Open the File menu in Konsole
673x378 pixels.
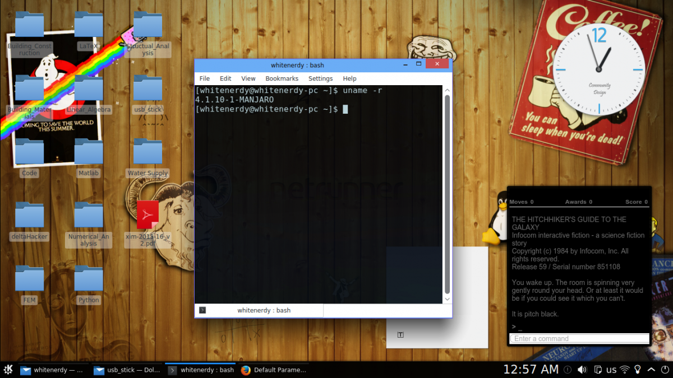click(x=205, y=78)
